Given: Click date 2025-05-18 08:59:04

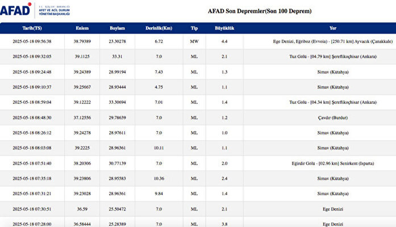Looking at the screenshot, I should (32, 102).
